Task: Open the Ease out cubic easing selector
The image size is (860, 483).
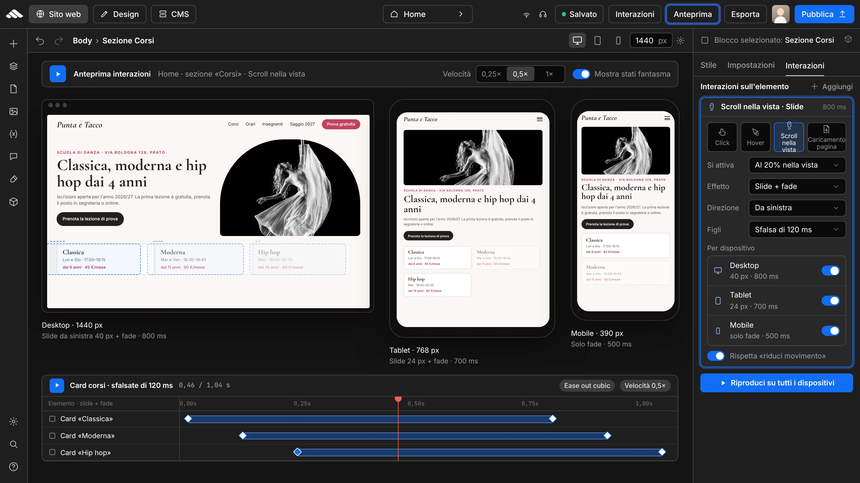Action: coord(587,386)
